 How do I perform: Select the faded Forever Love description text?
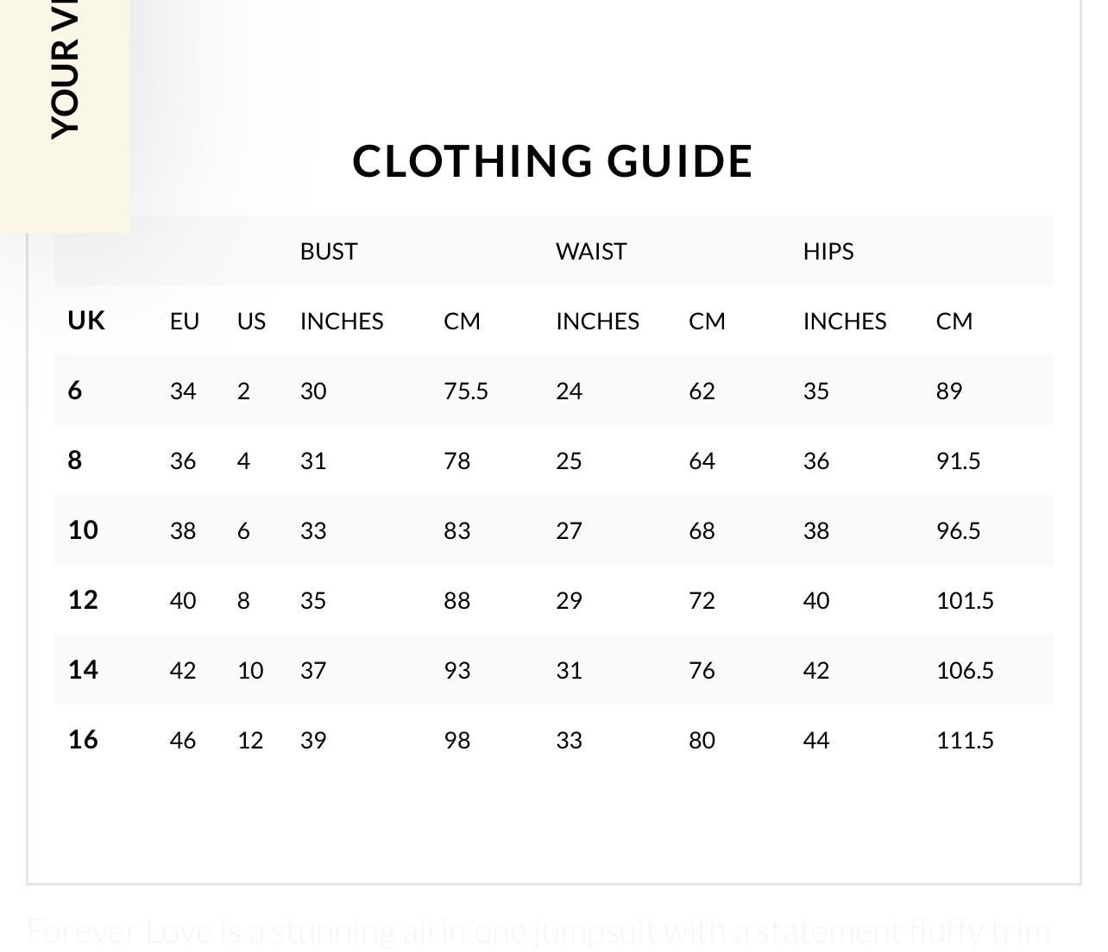pos(539,932)
